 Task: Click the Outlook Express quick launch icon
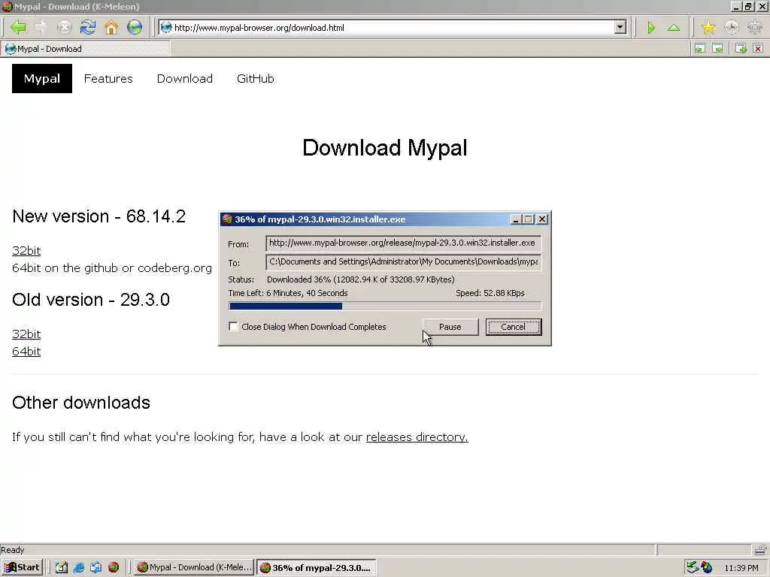pyautogui.click(x=95, y=568)
